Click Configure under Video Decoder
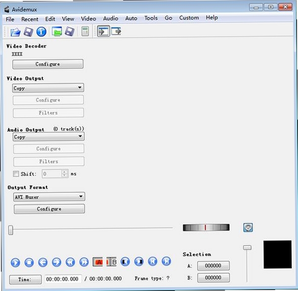Screen dimensions: 298x291 (48, 64)
